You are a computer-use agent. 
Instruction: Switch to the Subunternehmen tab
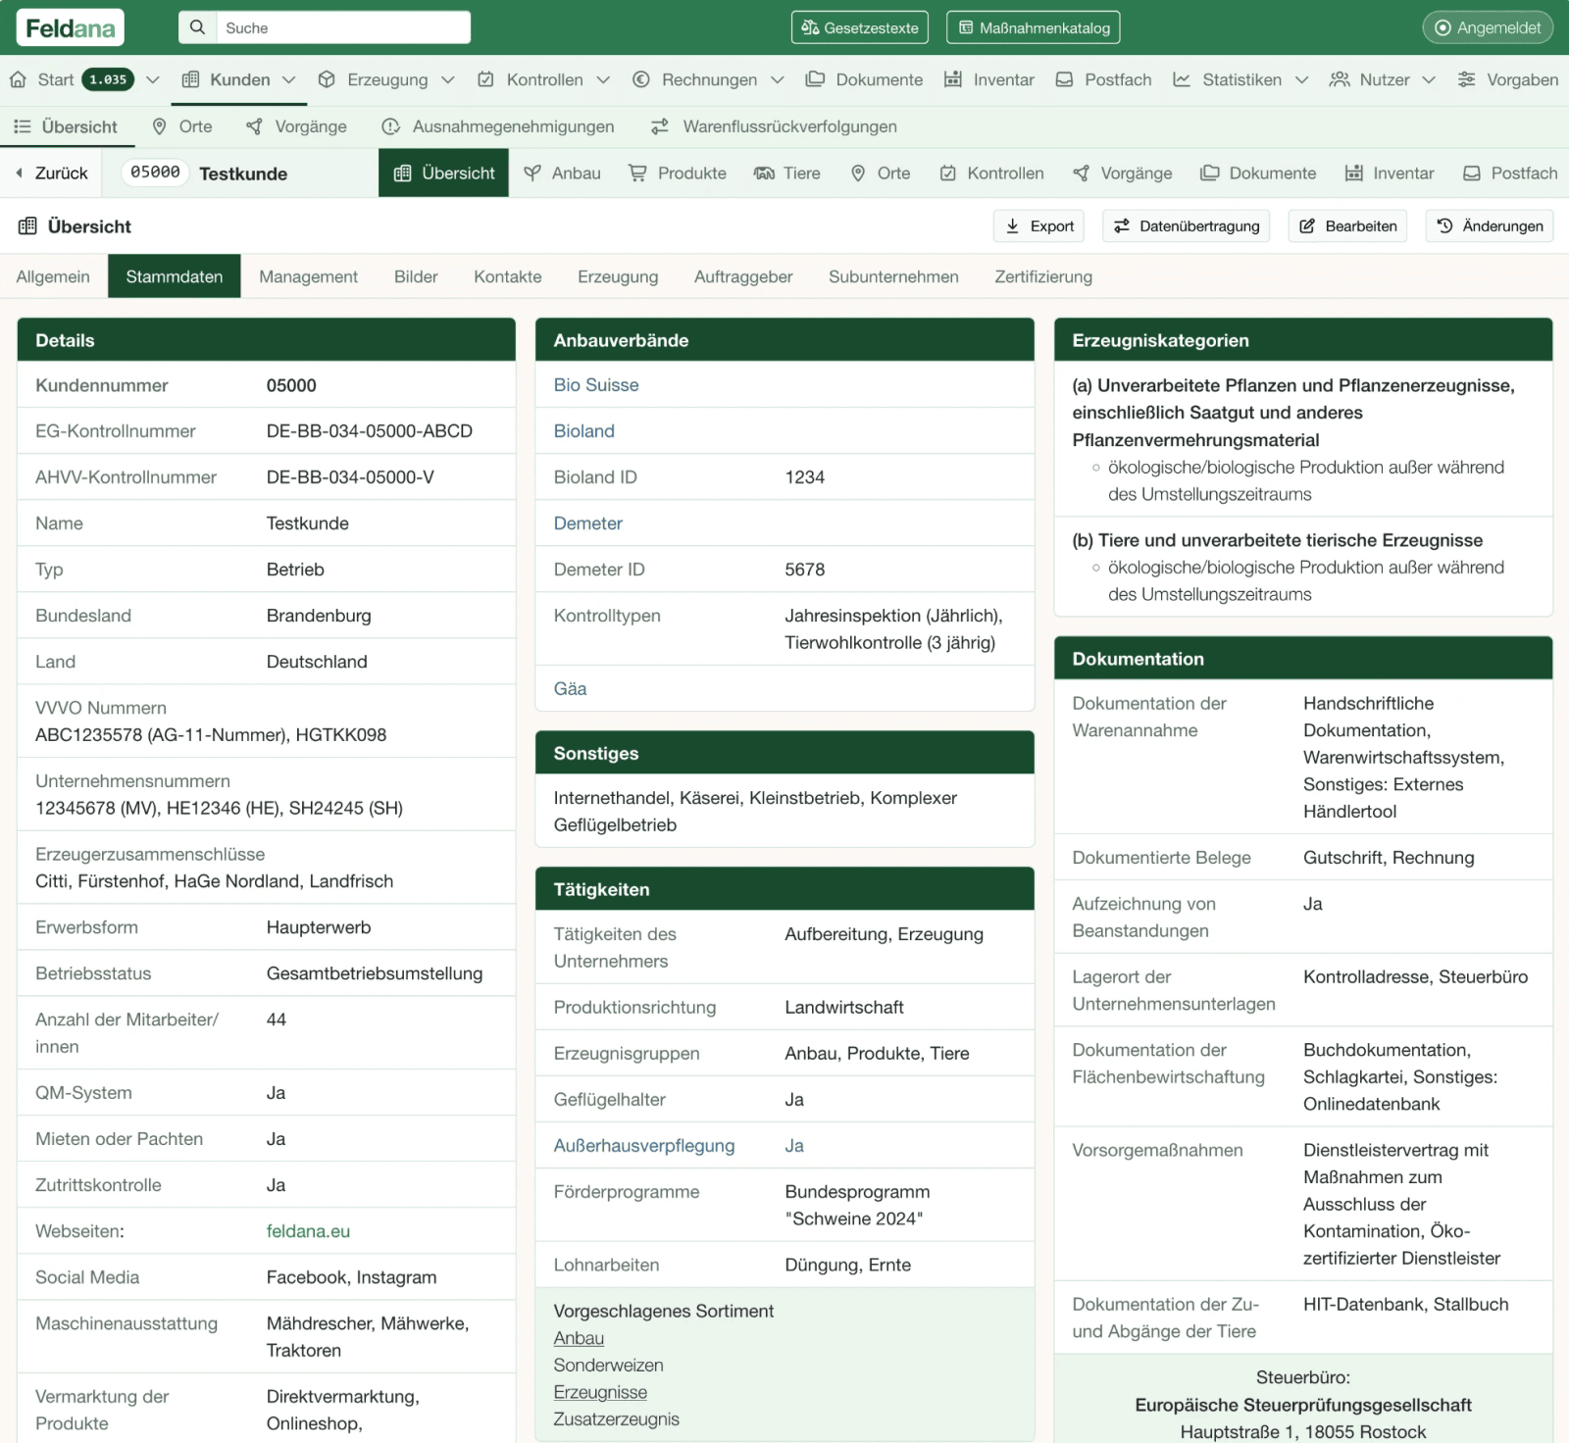point(893,276)
